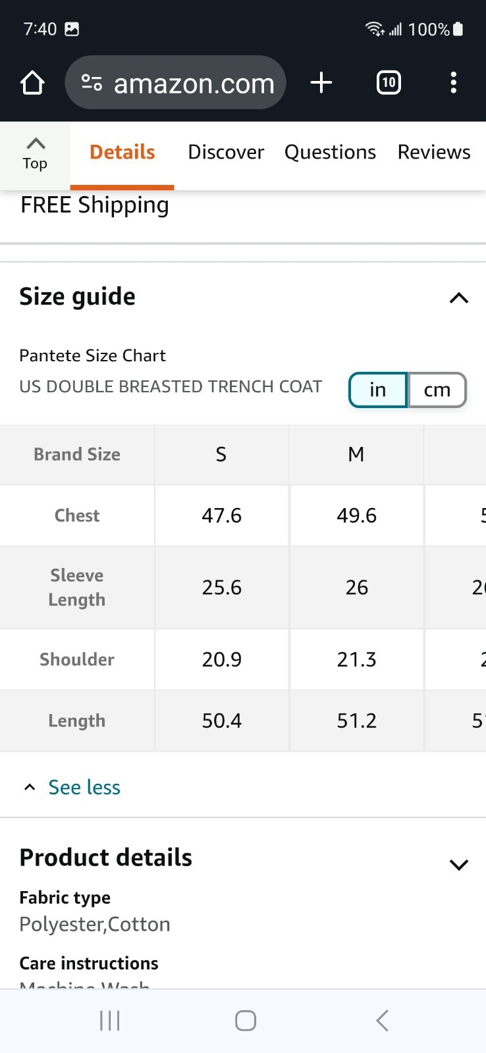Open new tab with plus icon
The height and width of the screenshot is (1053, 486).
point(321,83)
